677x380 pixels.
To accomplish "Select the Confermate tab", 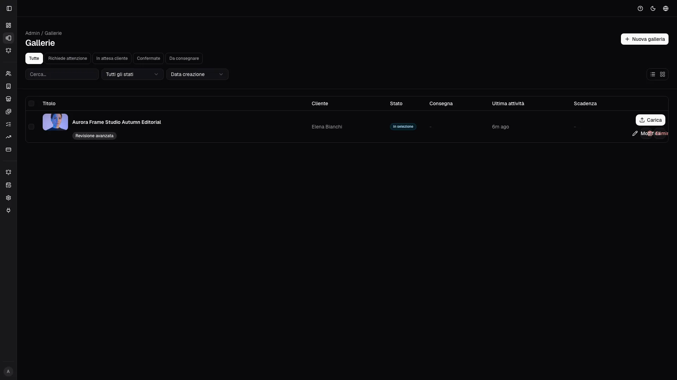I will point(148,58).
